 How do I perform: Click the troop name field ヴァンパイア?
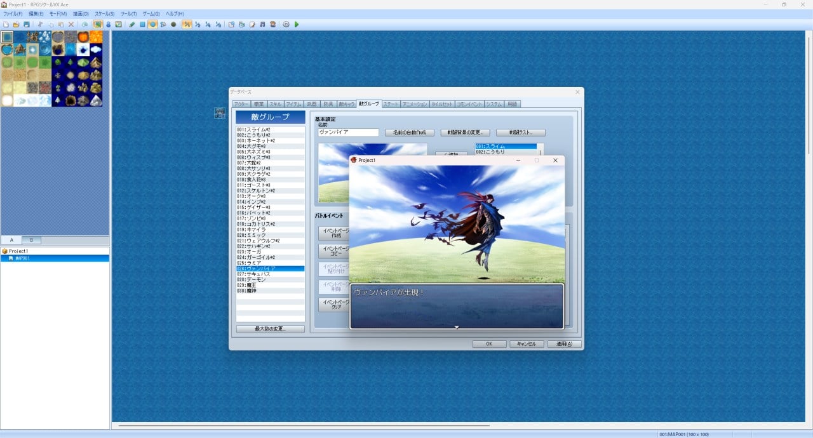(348, 133)
